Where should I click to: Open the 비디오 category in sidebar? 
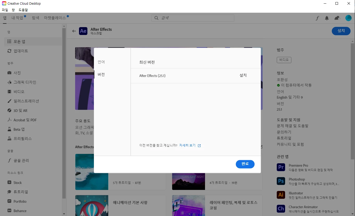[x=33, y=92]
